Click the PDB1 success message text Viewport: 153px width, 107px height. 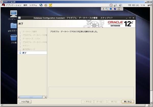coord(74,32)
